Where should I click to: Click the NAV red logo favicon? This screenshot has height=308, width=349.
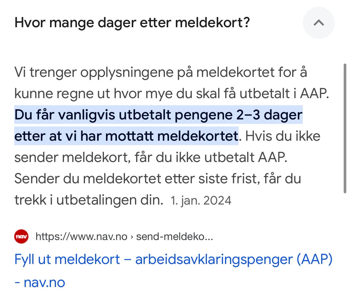click(21, 236)
